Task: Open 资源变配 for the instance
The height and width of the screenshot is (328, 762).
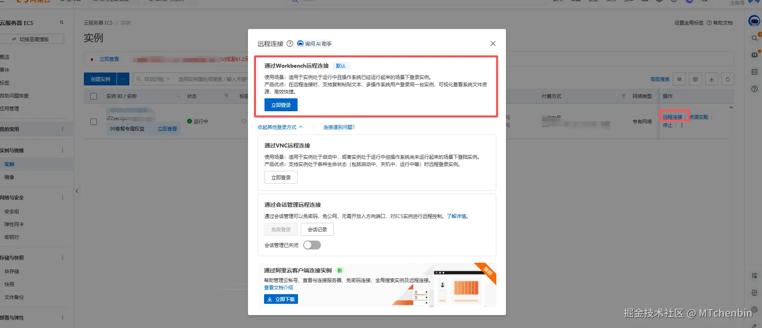Action: coord(699,117)
